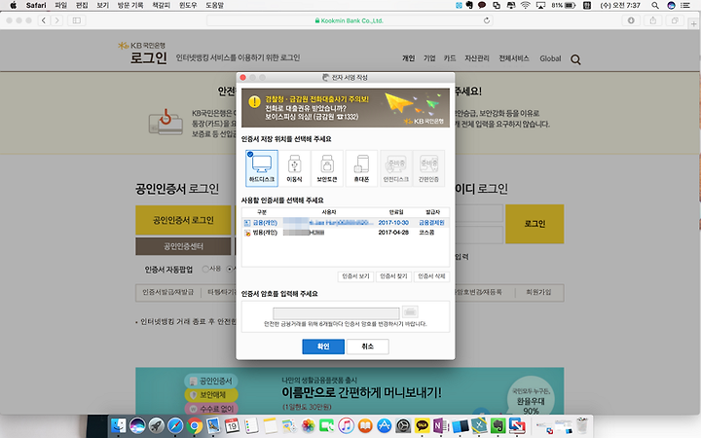Select the hard disk certificate storage icon
The height and width of the screenshot is (438, 701).
(262, 168)
